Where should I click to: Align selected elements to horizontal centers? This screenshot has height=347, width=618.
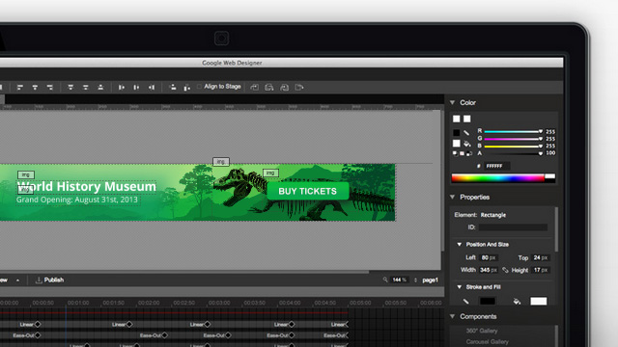coord(35,88)
